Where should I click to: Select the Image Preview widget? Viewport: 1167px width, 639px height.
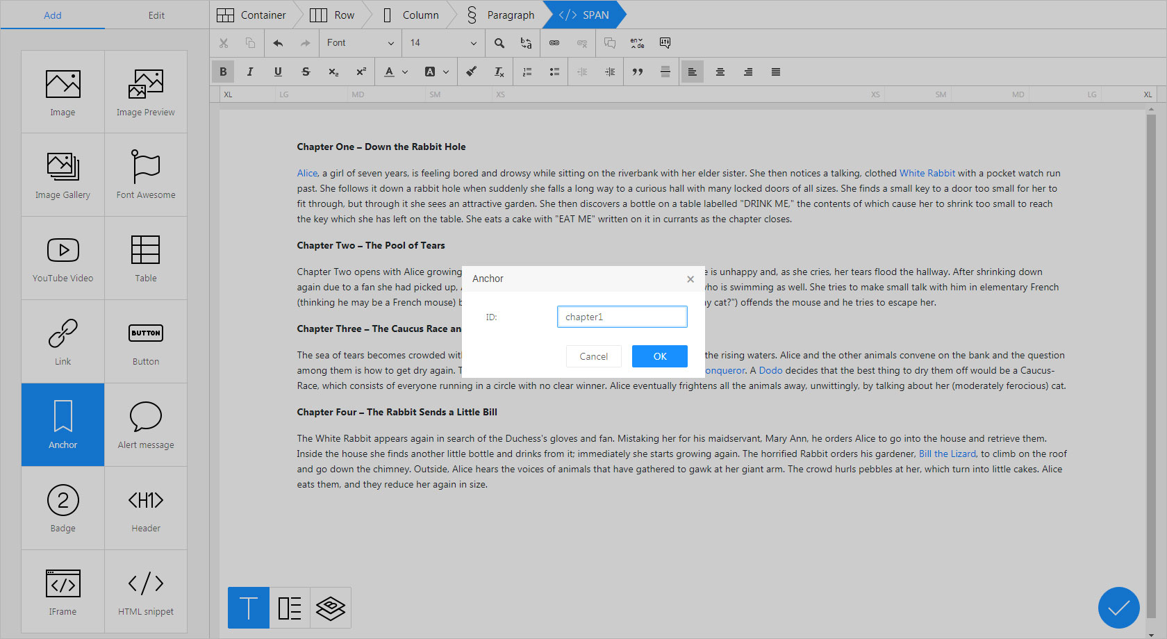pyautogui.click(x=146, y=92)
